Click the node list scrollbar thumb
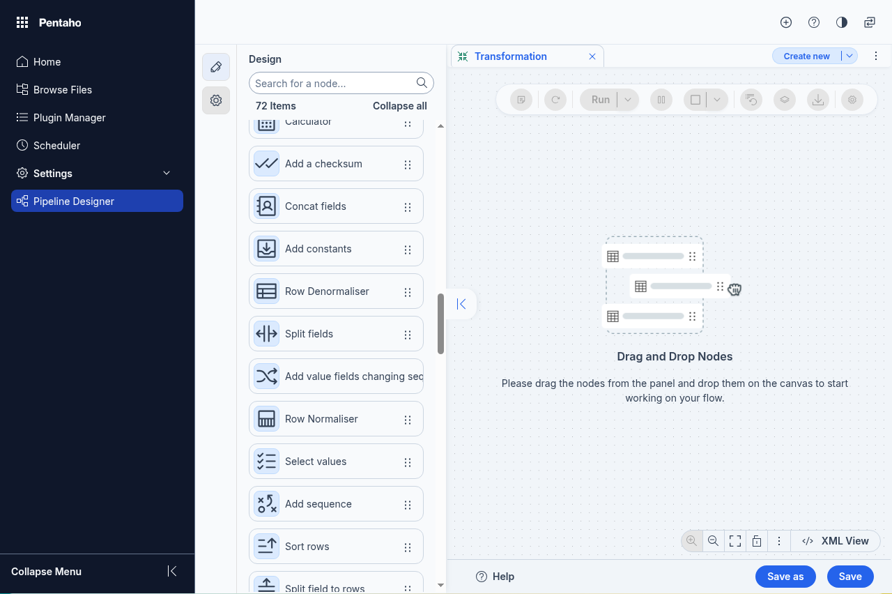892x594 pixels. tap(440, 324)
